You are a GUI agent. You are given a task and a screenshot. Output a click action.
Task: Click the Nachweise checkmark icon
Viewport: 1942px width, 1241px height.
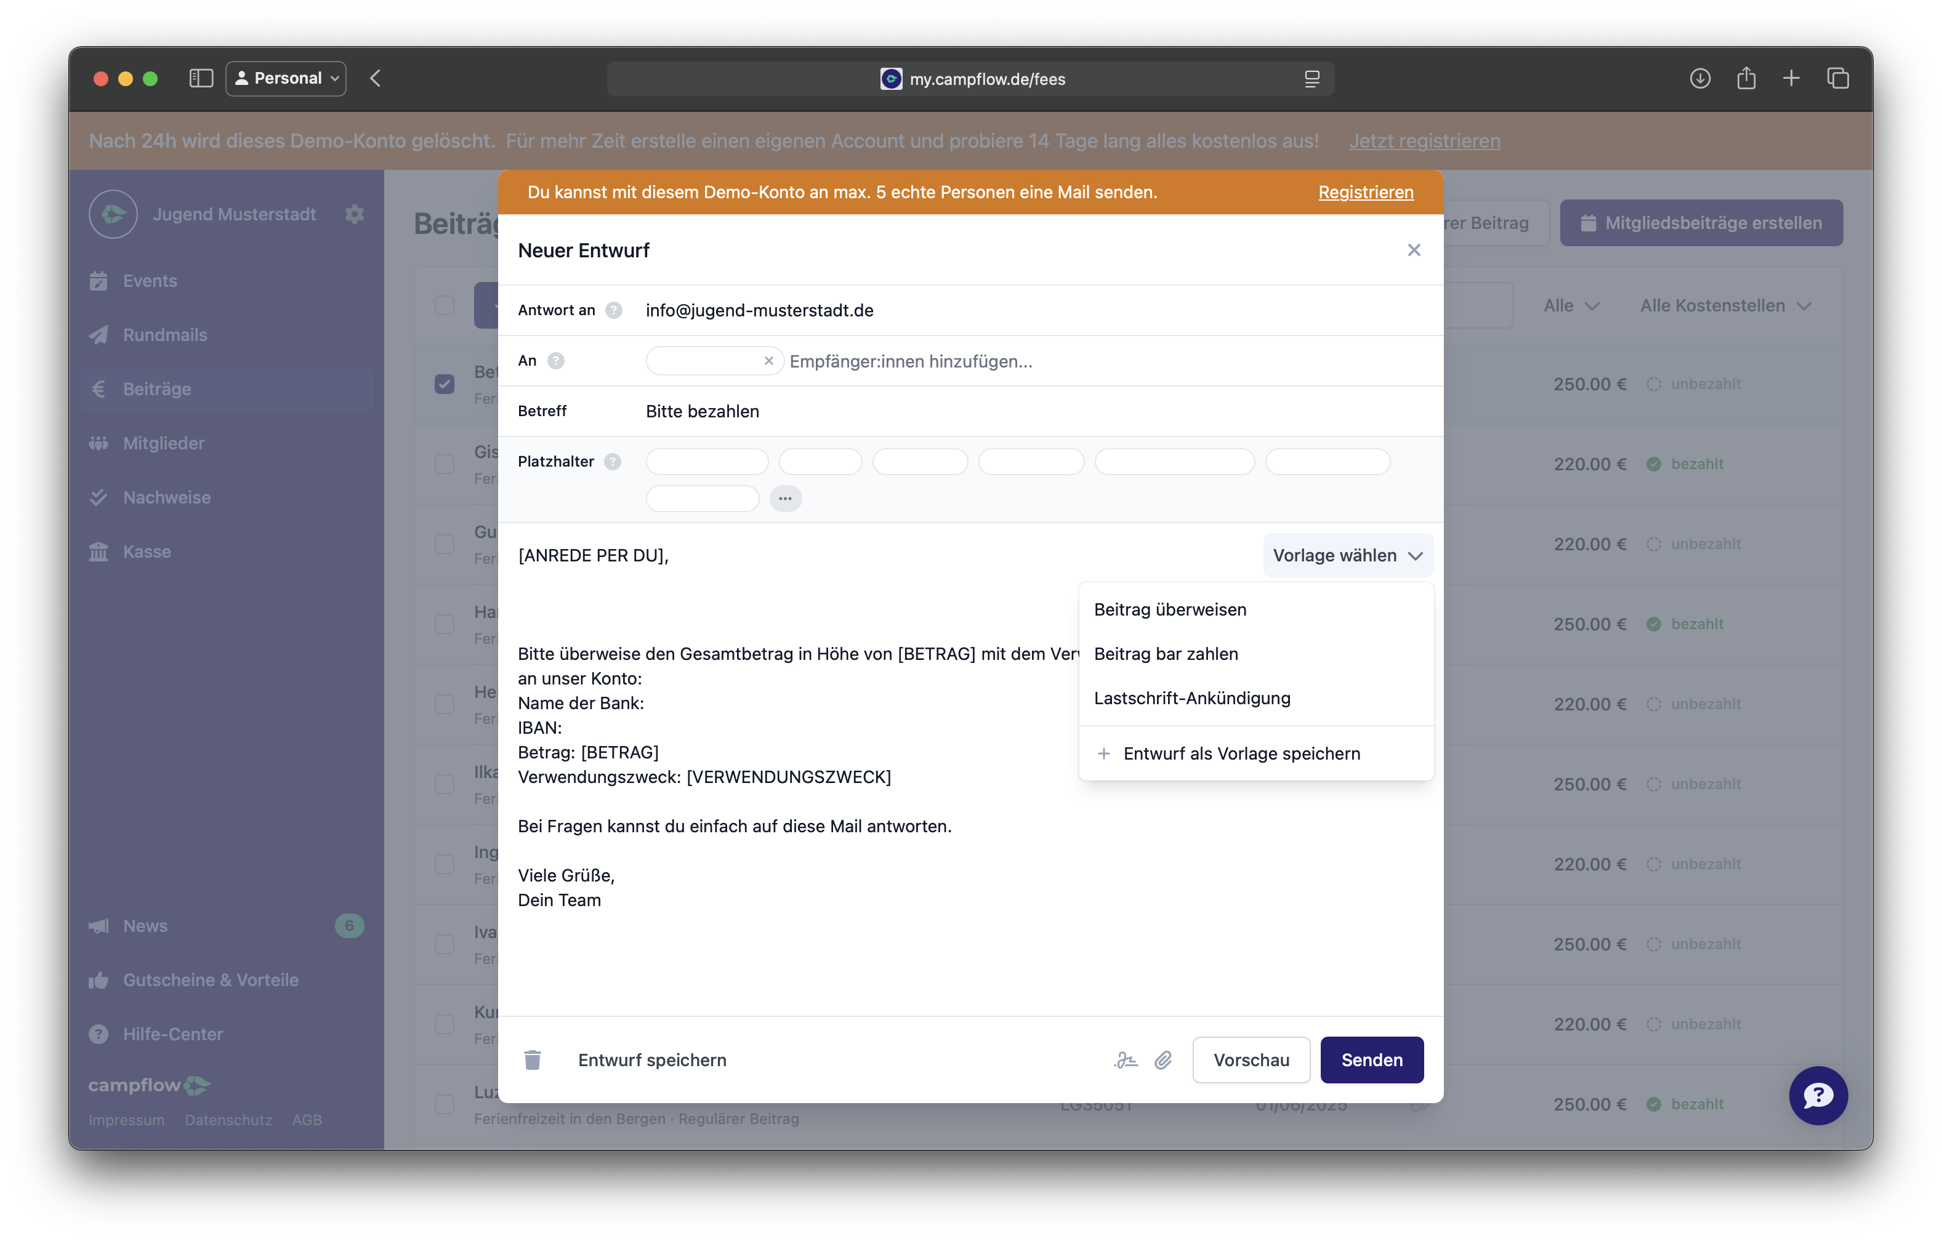(x=99, y=497)
